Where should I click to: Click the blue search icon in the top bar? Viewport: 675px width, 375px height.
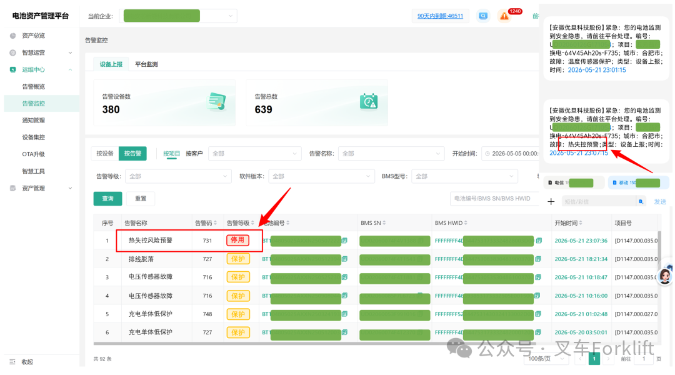483,16
